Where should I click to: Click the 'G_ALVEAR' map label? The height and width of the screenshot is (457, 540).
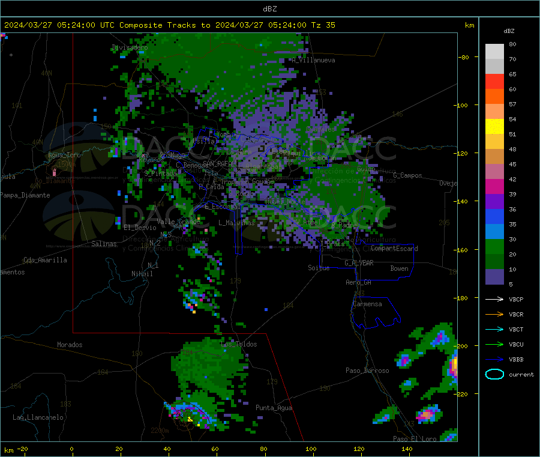coord(359,263)
